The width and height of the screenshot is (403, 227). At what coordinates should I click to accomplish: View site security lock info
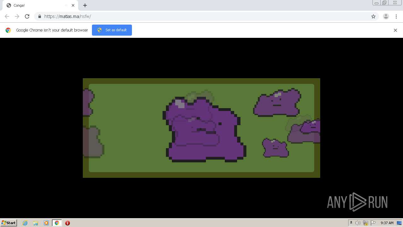pyautogui.click(x=39, y=16)
